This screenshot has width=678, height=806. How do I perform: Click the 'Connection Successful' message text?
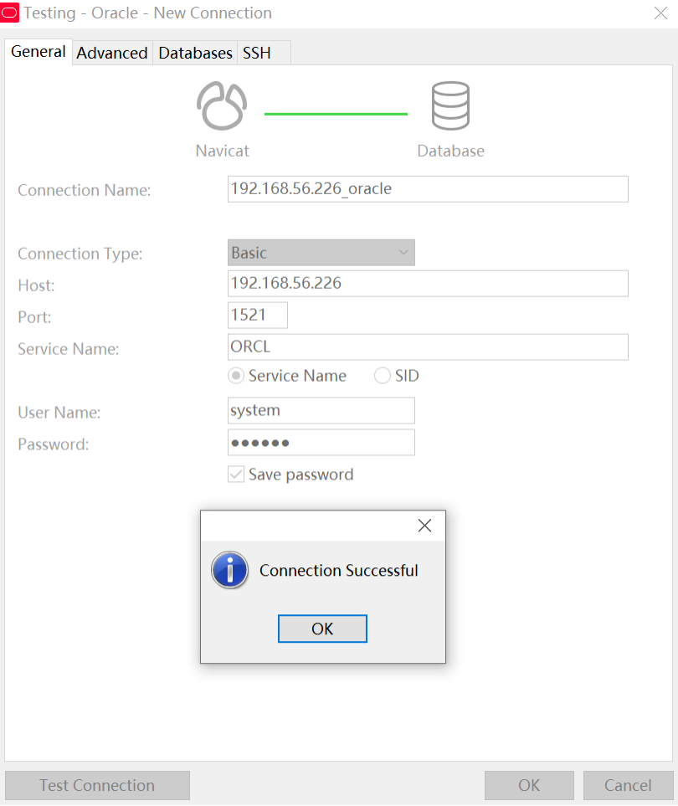339,571
